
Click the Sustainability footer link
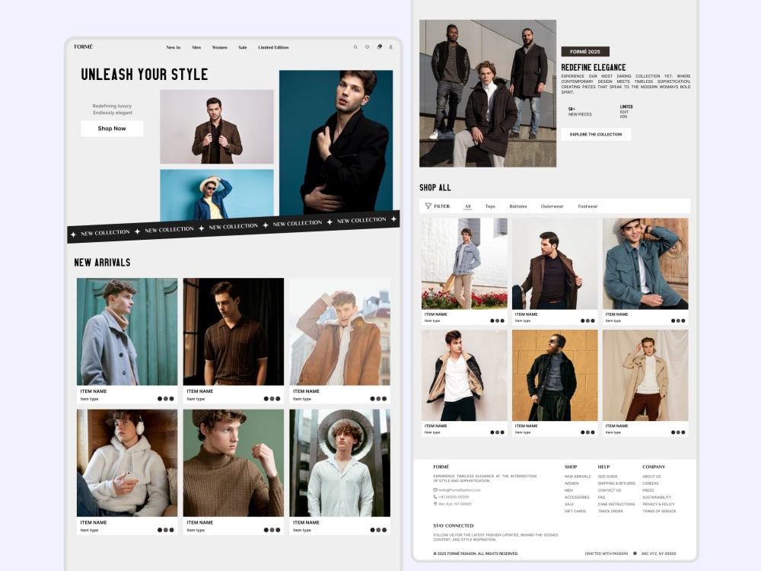[658, 497]
